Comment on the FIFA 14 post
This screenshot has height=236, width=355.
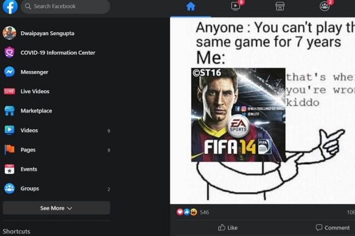[x=333, y=228]
